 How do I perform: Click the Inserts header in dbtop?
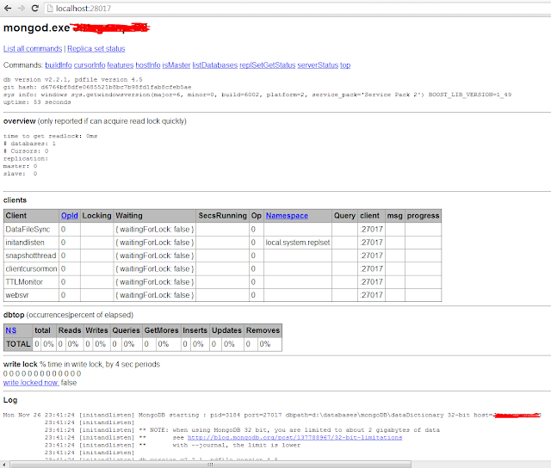pyautogui.click(x=195, y=330)
